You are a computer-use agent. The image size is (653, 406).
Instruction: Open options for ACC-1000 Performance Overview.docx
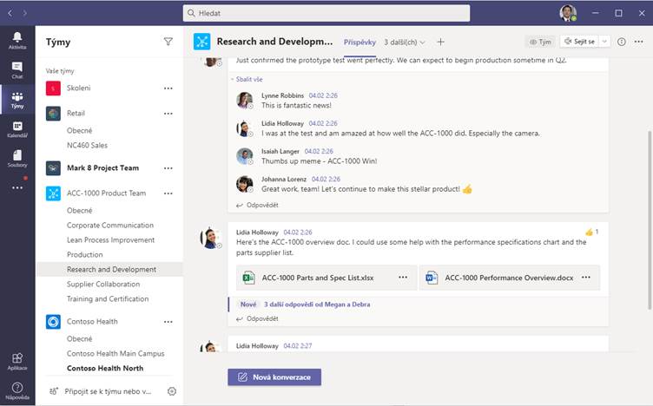(586, 278)
